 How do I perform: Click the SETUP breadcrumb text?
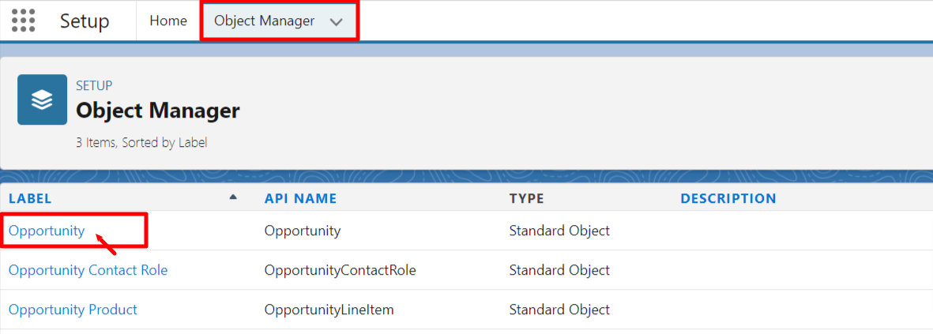[94, 85]
